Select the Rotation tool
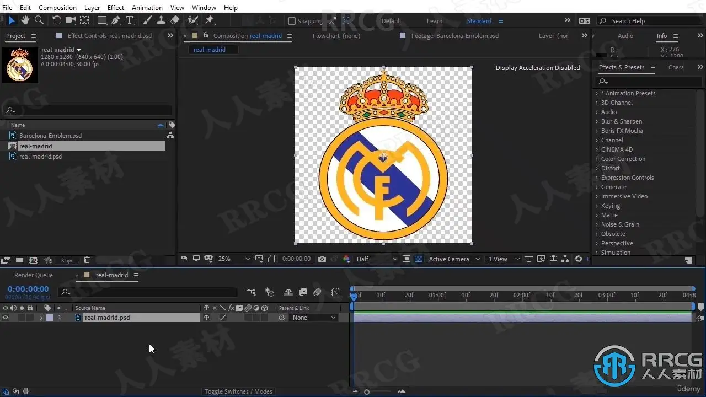Viewport: 706px width, 397px height. [x=56, y=20]
